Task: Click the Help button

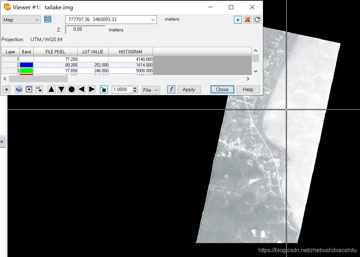Action: coord(248,89)
